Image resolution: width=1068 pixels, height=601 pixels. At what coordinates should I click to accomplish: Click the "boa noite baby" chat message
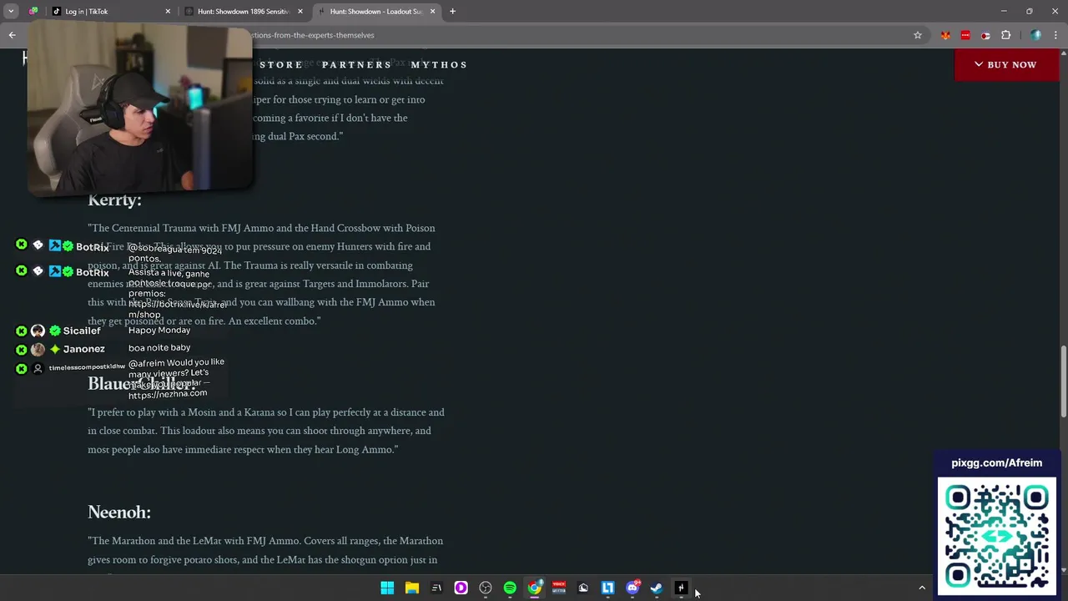(159, 348)
